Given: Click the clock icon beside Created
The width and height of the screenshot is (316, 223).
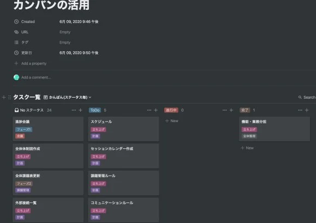Looking at the screenshot, I should [x=16, y=21].
